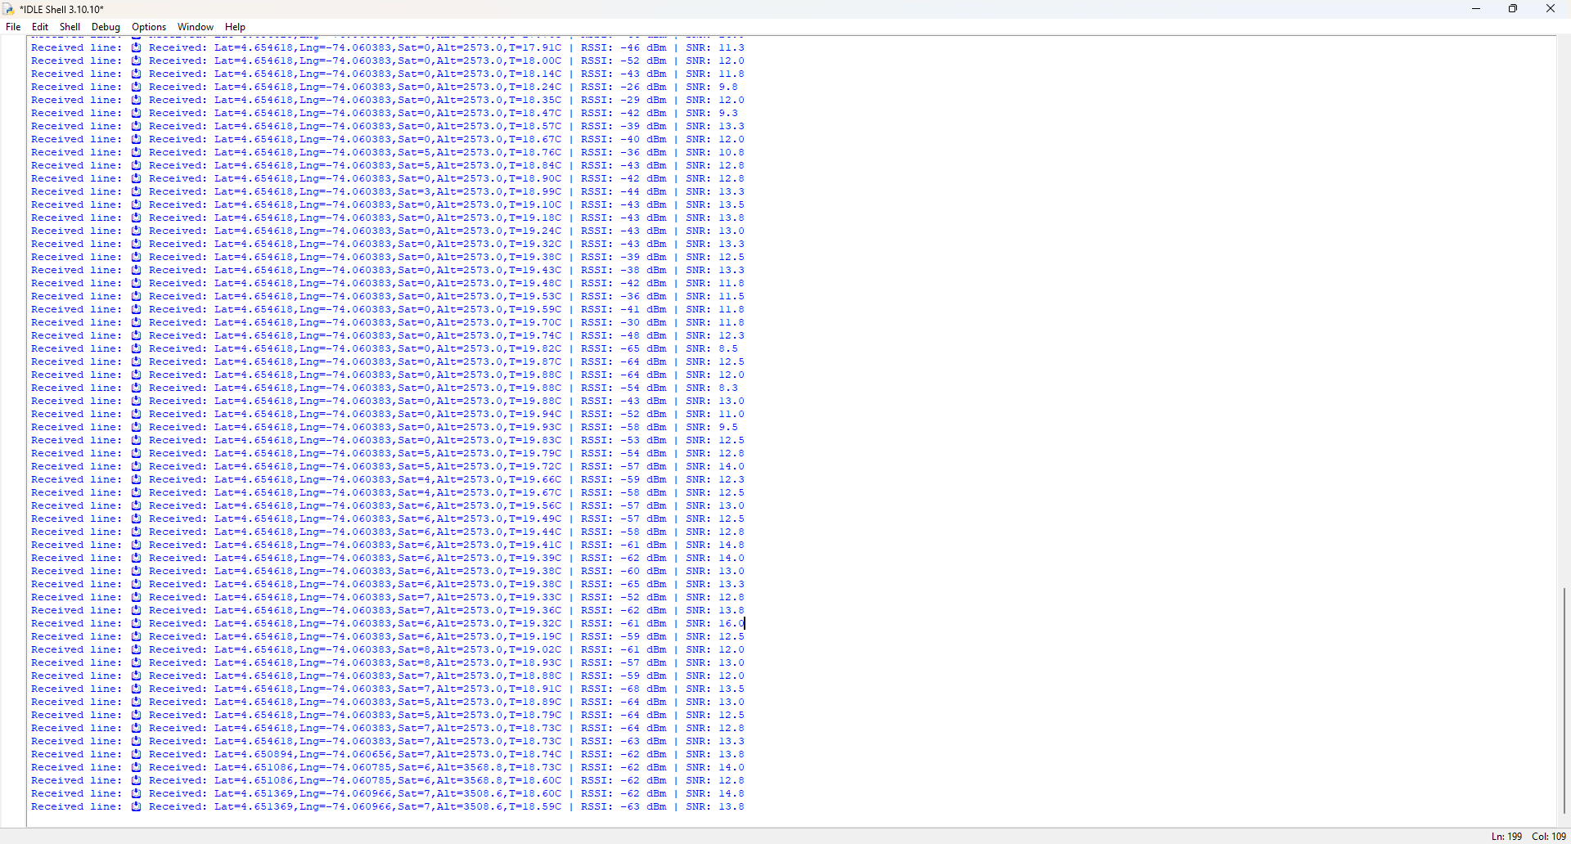Click the 'T=19.56C' temperature value
The width and height of the screenshot is (1571, 844).
(x=535, y=505)
